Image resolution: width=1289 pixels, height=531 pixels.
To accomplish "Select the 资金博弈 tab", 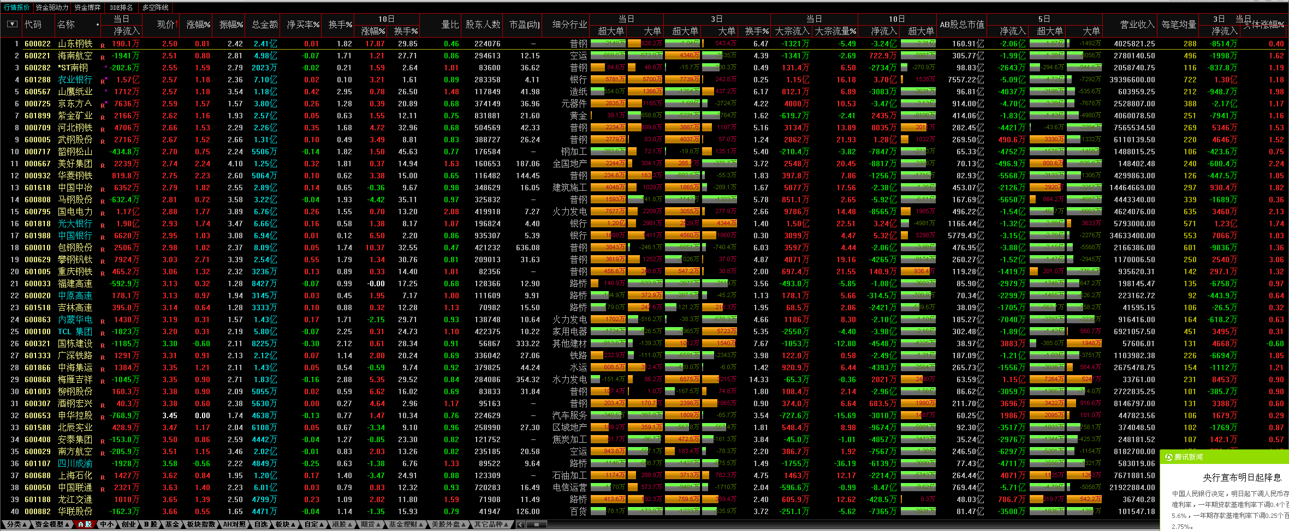I will (x=88, y=8).
